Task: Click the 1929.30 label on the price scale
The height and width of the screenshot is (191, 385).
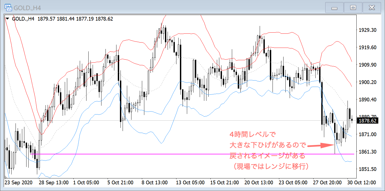Action: tap(367, 30)
